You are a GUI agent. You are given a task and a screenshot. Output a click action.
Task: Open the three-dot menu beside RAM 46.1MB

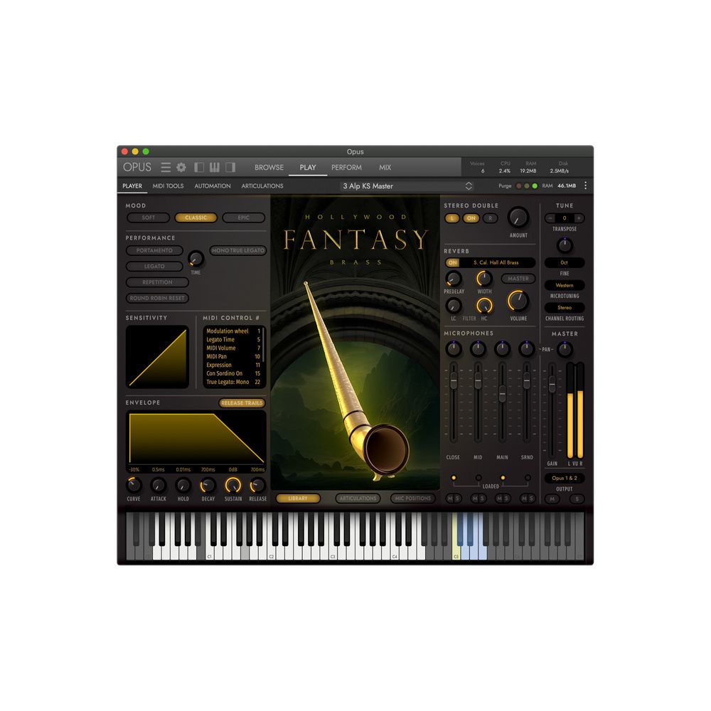click(585, 185)
